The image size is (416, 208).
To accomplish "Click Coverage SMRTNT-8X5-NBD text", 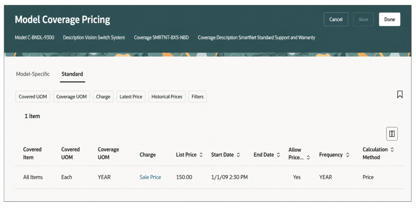I will [161, 38].
